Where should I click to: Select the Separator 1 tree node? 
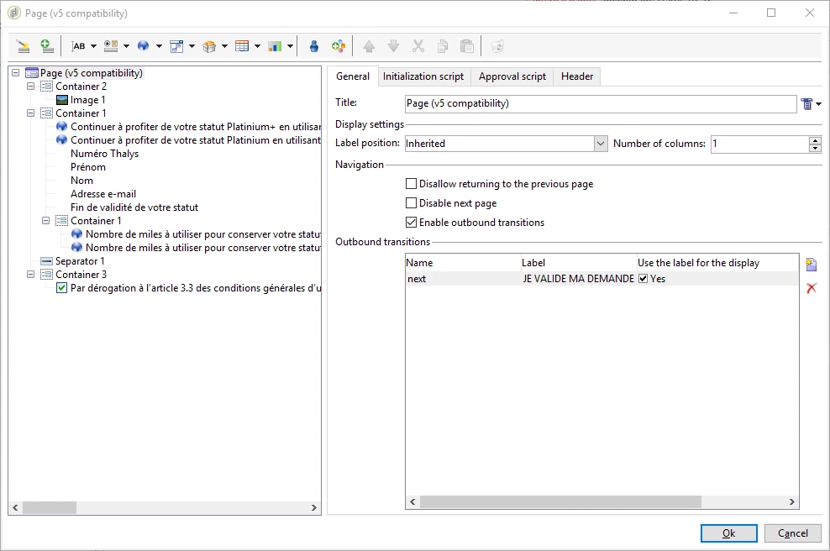80,261
